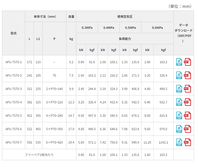Download the DXF file for AFU-7570-7
Viewport: 198px width, 167px height.
(179, 142)
